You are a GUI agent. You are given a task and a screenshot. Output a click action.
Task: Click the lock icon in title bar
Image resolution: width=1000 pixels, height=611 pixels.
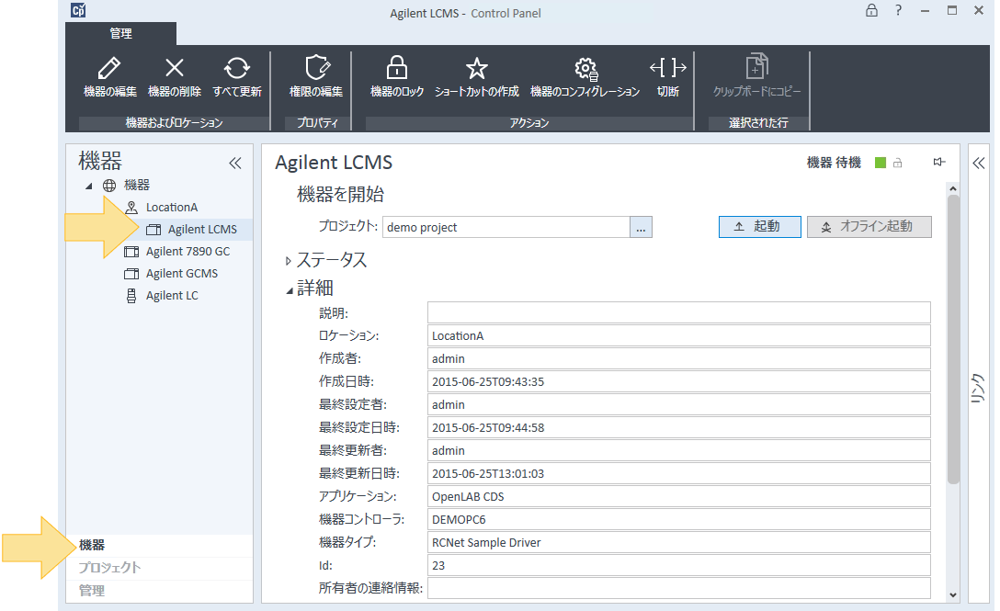871,10
